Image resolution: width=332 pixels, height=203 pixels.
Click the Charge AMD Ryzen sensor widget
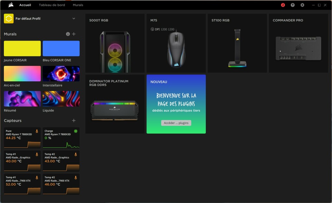(61, 138)
